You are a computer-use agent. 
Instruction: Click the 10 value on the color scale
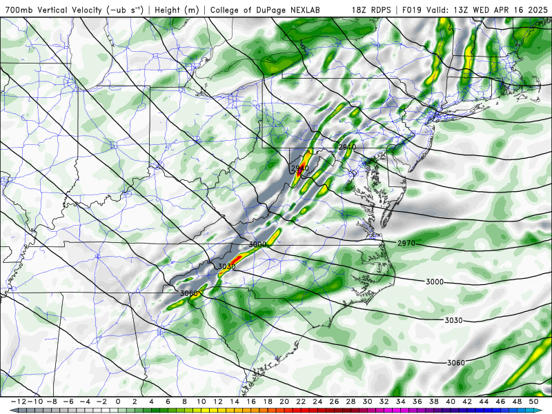click(x=201, y=402)
